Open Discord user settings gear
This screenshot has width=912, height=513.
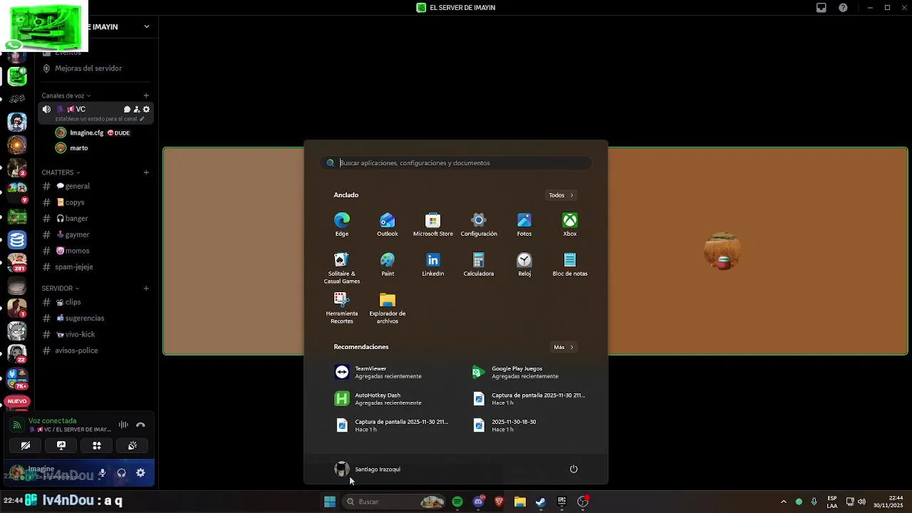[x=140, y=472]
